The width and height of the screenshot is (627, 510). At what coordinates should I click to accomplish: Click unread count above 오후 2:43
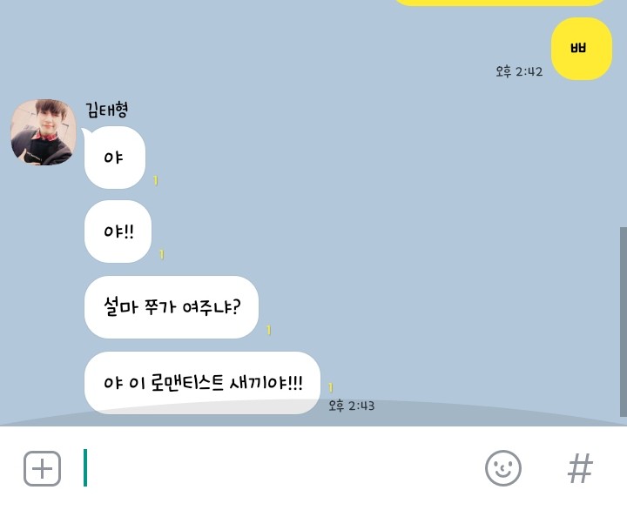click(x=330, y=387)
